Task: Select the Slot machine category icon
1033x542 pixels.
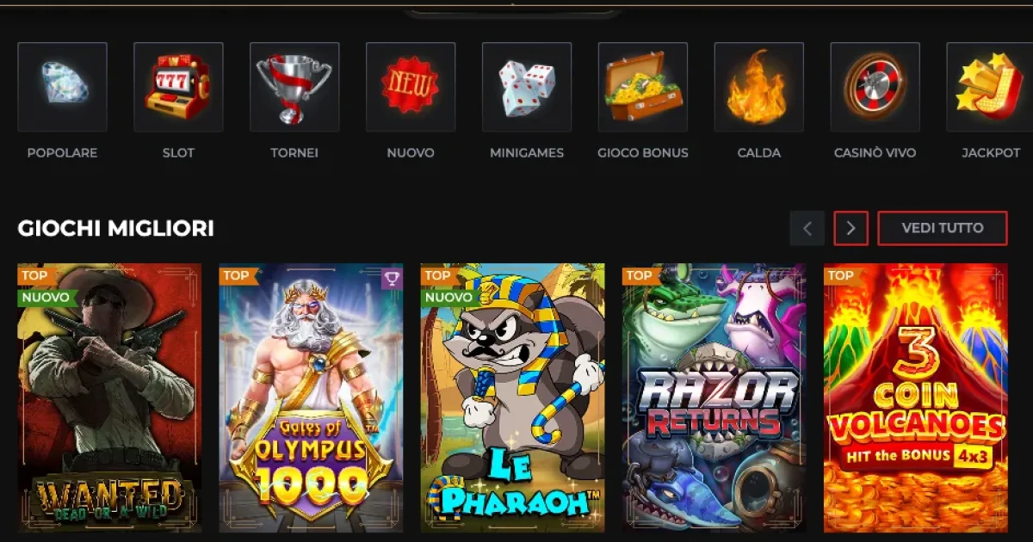Action: 178,87
